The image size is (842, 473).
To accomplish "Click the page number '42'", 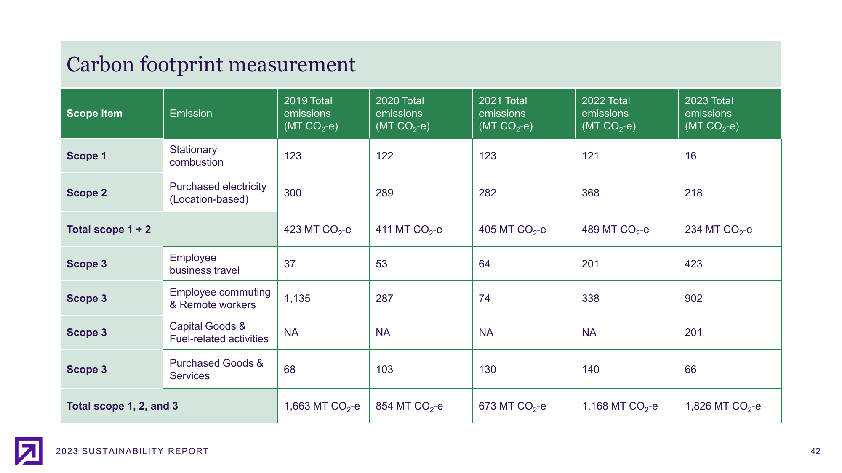I will pyautogui.click(x=815, y=451).
